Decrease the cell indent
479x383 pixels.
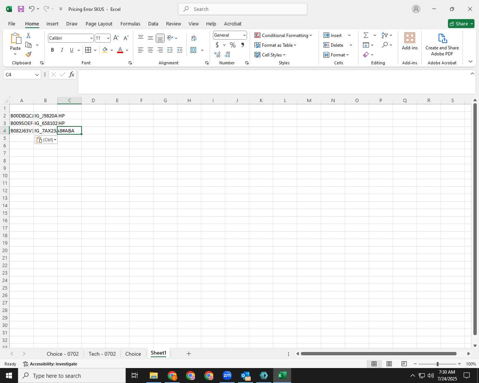[170, 50]
